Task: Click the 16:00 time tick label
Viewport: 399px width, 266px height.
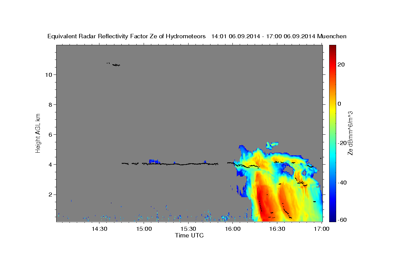Action: pos(233,229)
